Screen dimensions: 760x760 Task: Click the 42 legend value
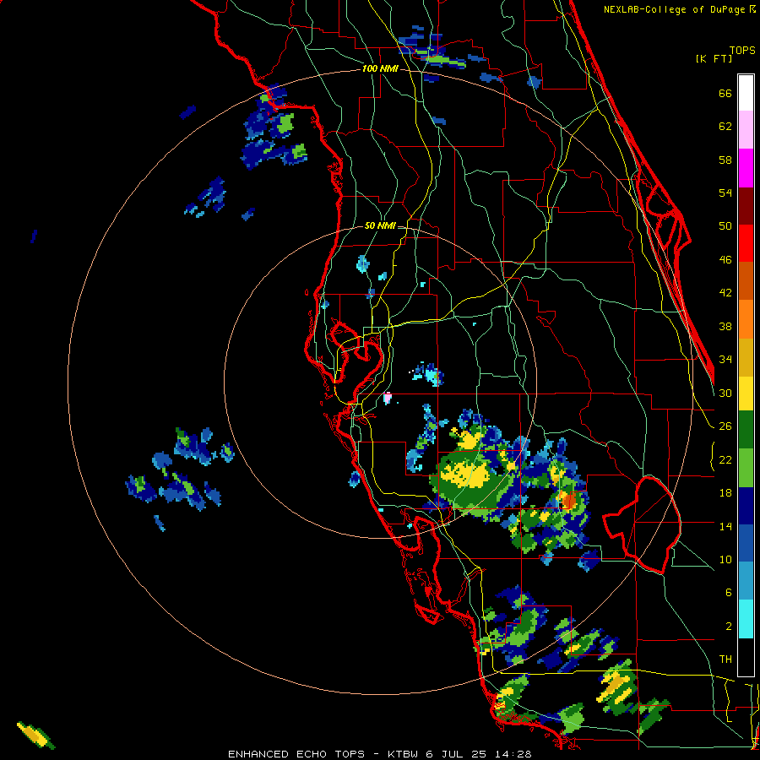coord(725,293)
